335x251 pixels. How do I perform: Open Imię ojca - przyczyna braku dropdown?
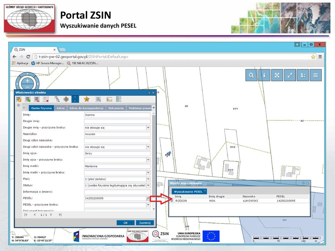tap(148, 160)
